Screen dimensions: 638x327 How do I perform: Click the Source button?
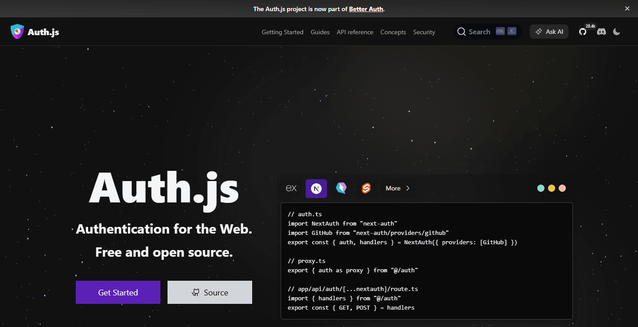[x=210, y=292]
